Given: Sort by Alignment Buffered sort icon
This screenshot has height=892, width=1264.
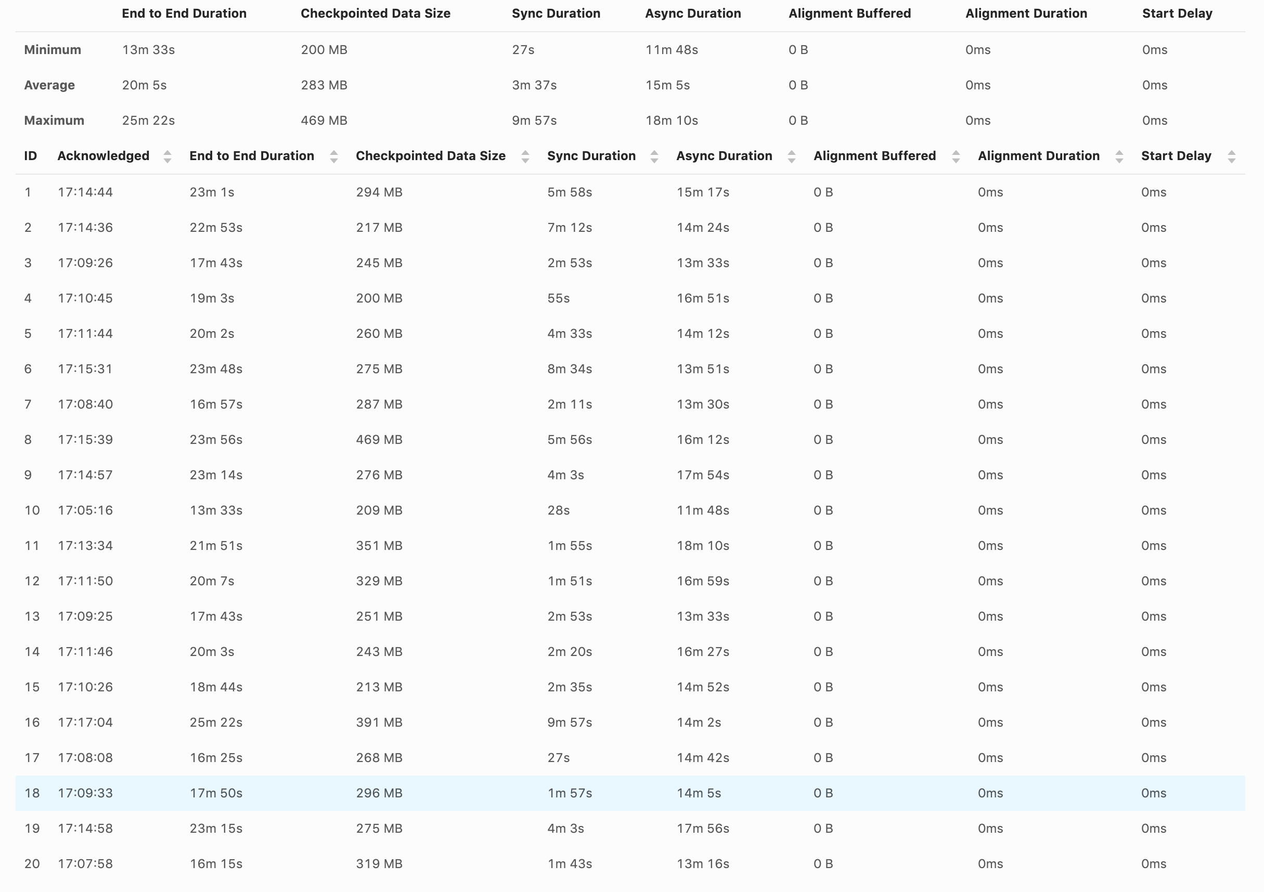Looking at the screenshot, I should (956, 157).
